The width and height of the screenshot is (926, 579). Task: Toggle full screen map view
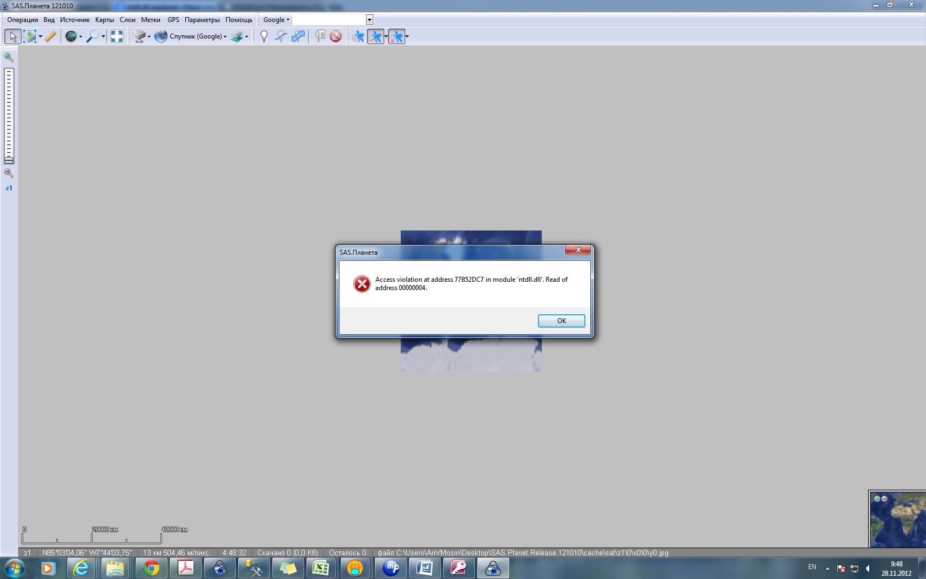coord(117,36)
